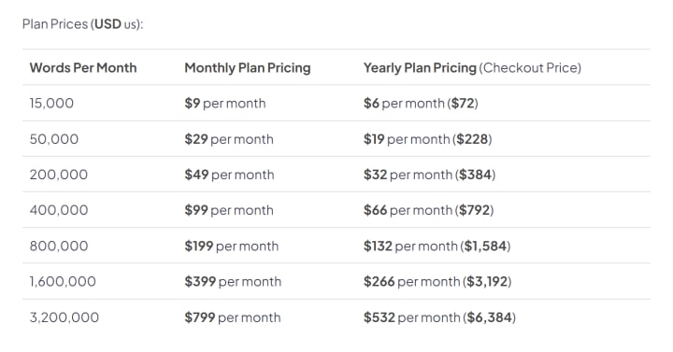The image size is (673, 352).
Task: Click the $199 per month price
Action: [232, 246]
